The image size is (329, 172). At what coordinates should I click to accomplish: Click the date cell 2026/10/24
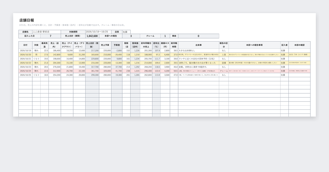(x=25, y=71)
